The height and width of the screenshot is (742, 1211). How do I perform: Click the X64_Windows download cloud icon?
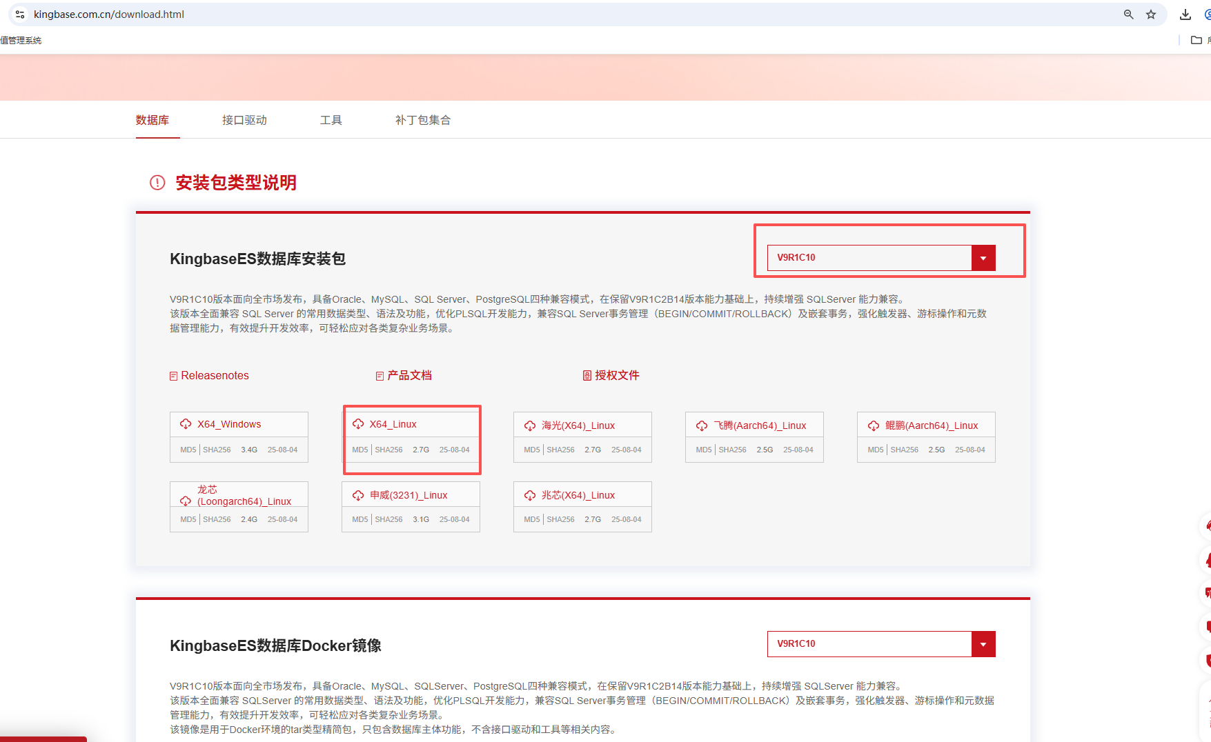[186, 424]
